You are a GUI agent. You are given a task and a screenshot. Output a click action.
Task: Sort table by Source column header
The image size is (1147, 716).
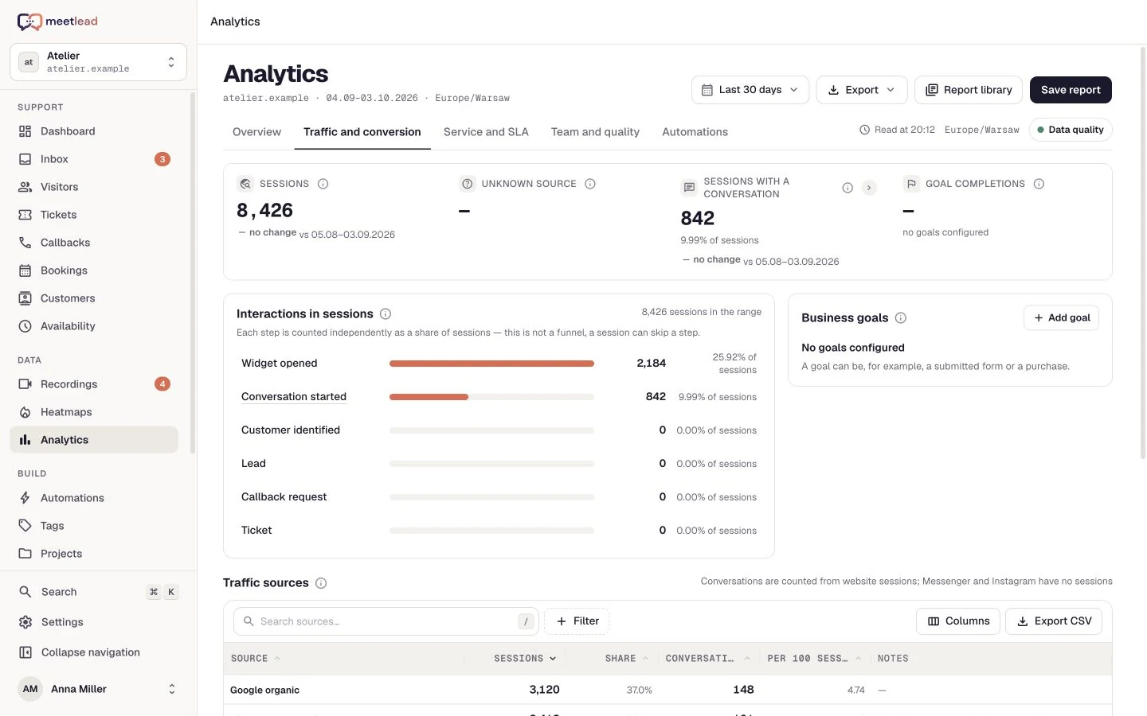(x=256, y=659)
